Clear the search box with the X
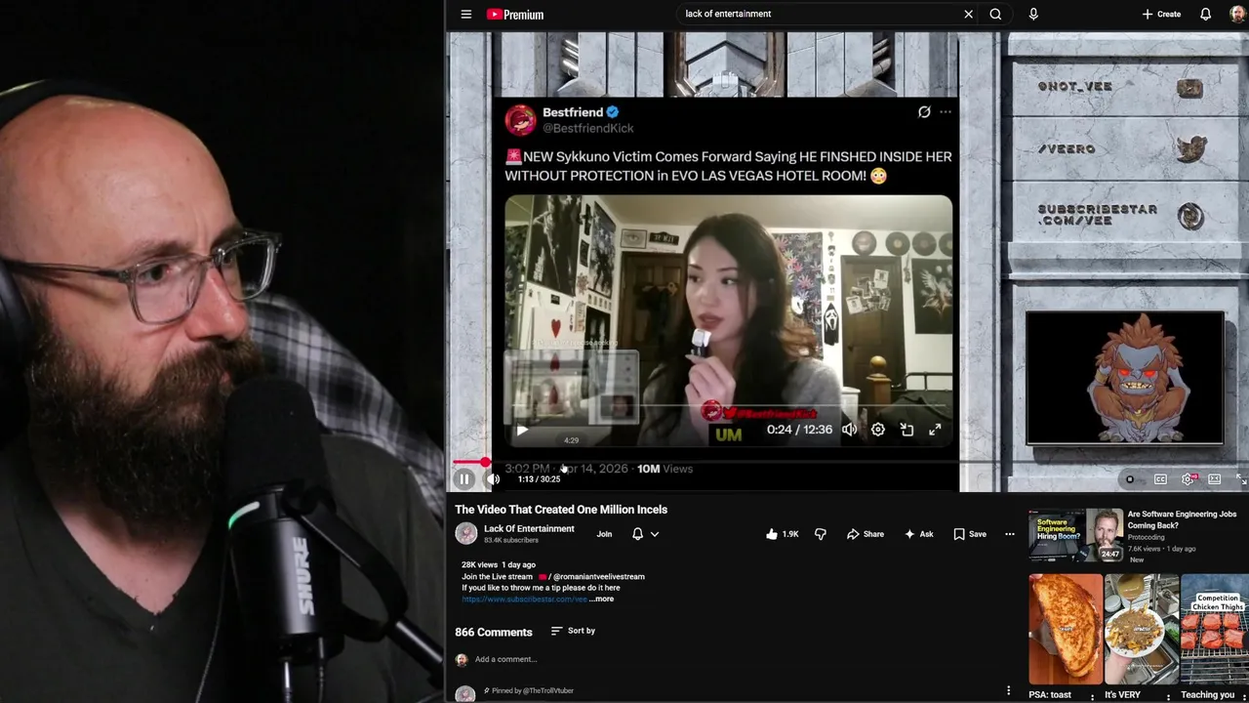This screenshot has width=1249, height=703. (x=968, y=15)
